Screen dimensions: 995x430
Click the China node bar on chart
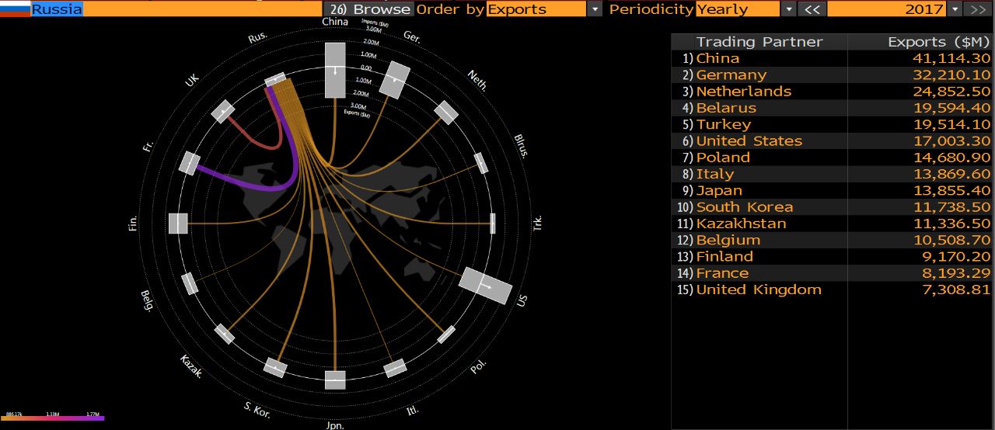(335, 70)
